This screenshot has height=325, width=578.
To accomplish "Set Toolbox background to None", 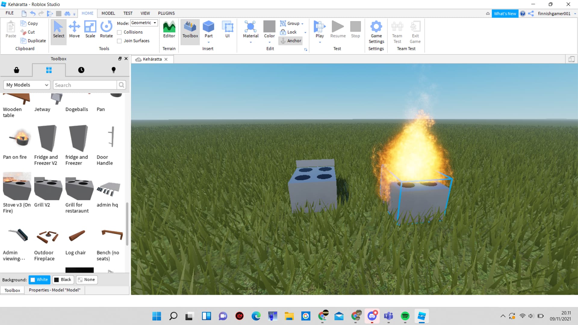I will click(87, 280).
